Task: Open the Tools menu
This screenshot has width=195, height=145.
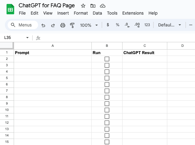Action: [x=112, y=13]
